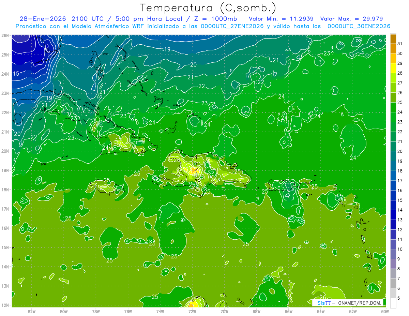409x316 pixels.
Task: Pick the legend swatch between 5 and 6
Action: click(393, 293)
